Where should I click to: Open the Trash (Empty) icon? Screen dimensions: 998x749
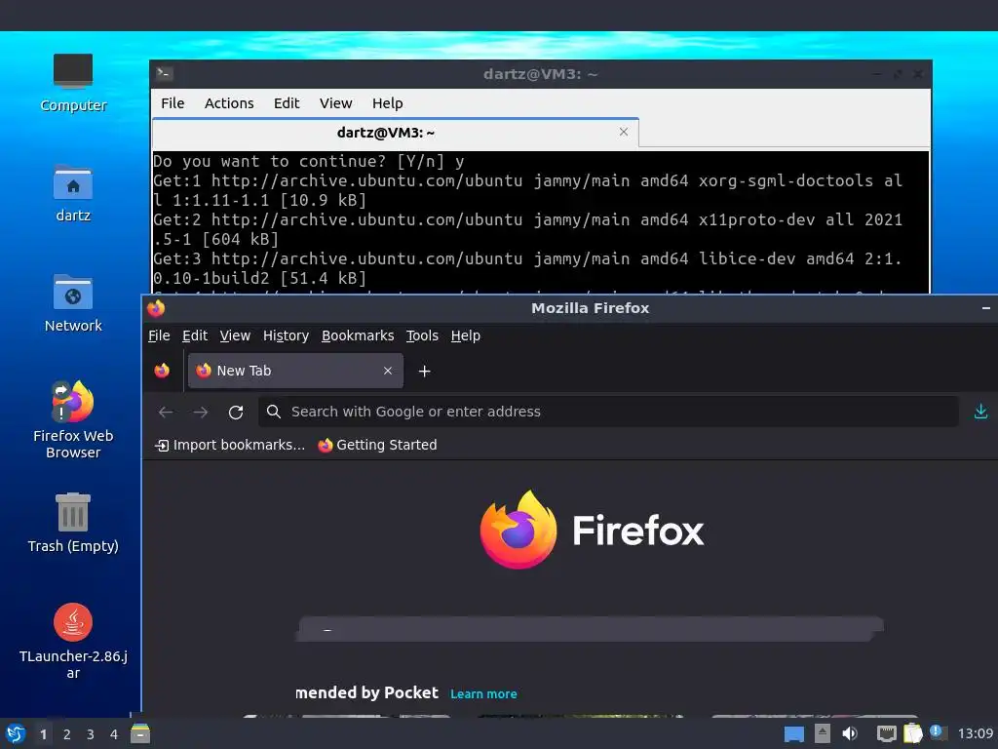tap(72, 523)
